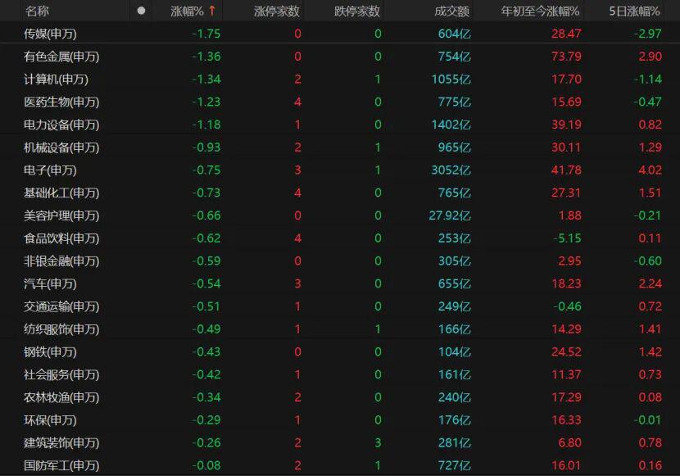The width and height of the screenshot is (680, 476).
Task: Click the 跌停家数 column header
Action: click(x=357, y=11)
